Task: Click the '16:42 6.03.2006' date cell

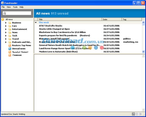Action: (x=111, y=26)
